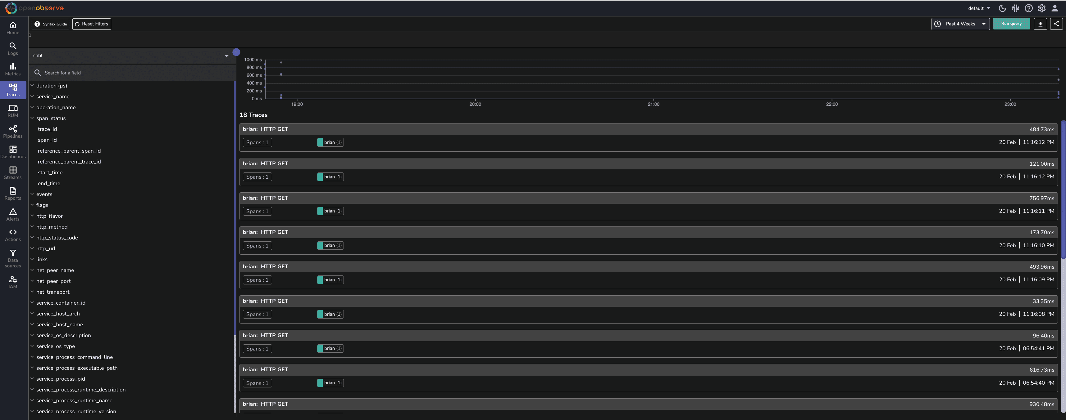This screenshot has width=1066, height=420.
Task: Navigate to Streams in the sidebar
Action: 13,173
